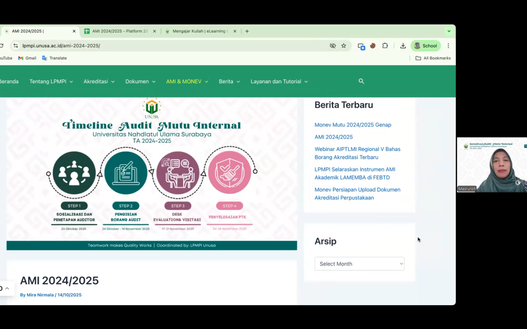527x329 pixels.
Task: Click author Mira Nirmala link
Action: [40, 295]
